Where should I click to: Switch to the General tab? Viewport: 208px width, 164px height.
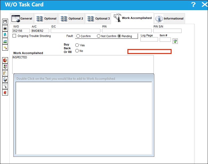22,18
